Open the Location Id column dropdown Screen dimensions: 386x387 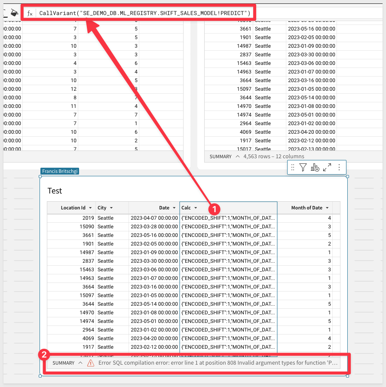pos(90,208)
